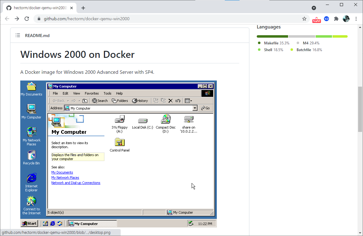Expand the Address bar dropdown arrow
Screen dimensions: 363x236
tap(195, 108)
